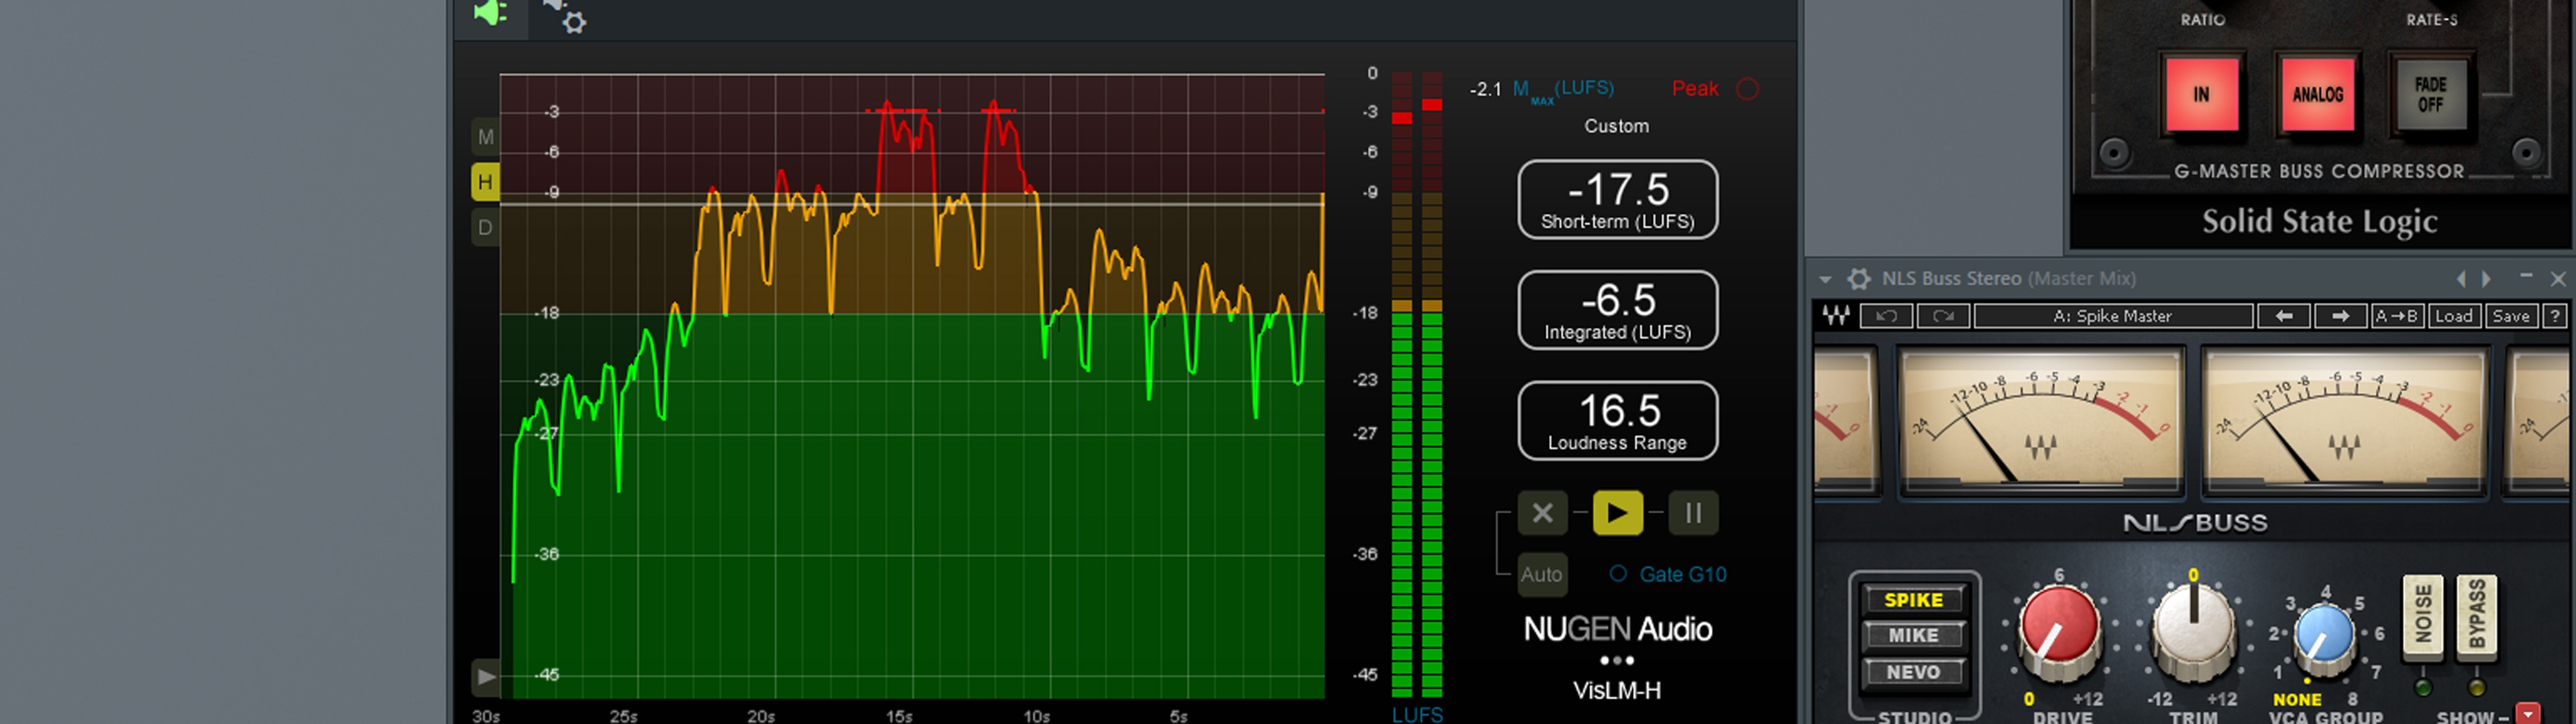Toggle the ANALOG button on SSL compressor
The image size is (2576, 724).
coord(2317,94)
